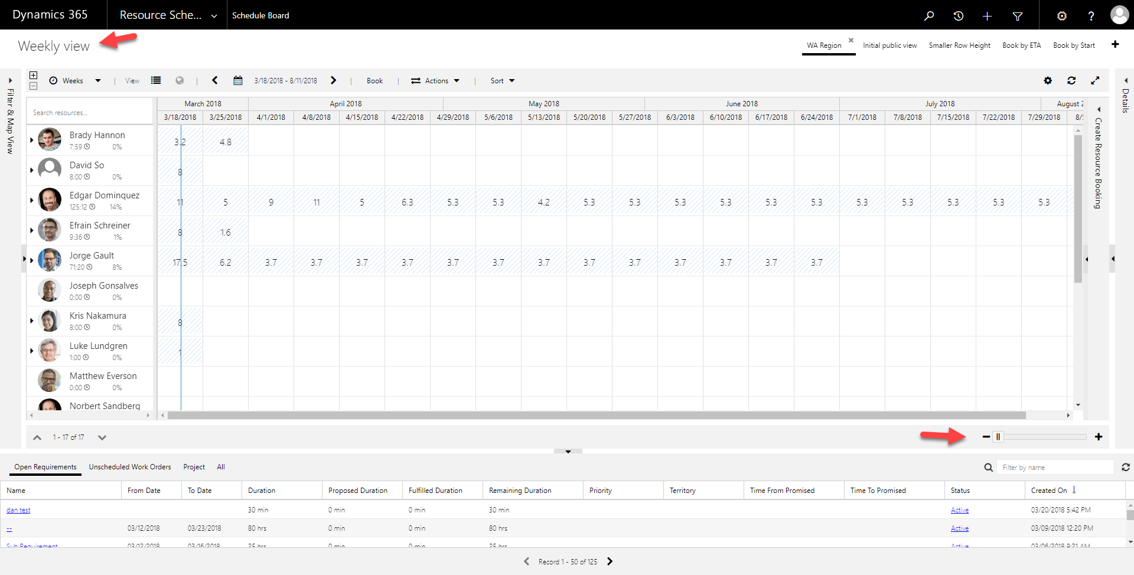Expand the schedule board to fullscreen
Viewport: 1134px width, 575px height.
[1096, 80]
